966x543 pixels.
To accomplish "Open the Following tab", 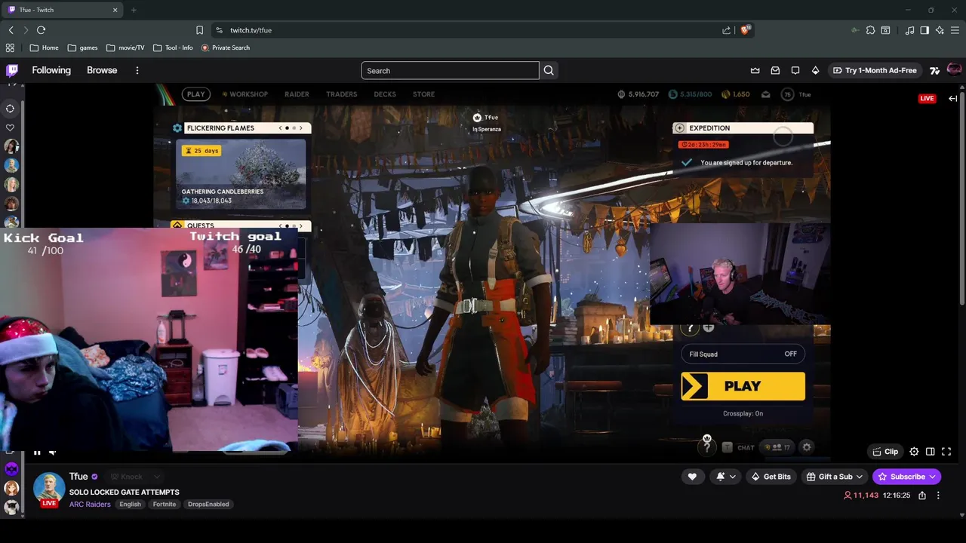I will point(51,70).
